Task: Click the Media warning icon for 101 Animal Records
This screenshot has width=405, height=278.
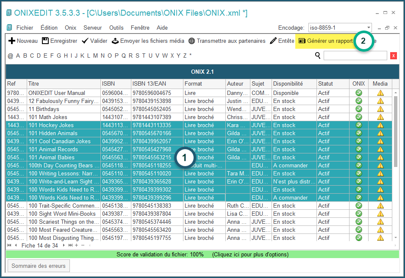Action: click(380, 149)
